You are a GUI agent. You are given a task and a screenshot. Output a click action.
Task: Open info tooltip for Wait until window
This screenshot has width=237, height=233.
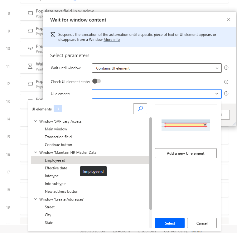point(226,68)
